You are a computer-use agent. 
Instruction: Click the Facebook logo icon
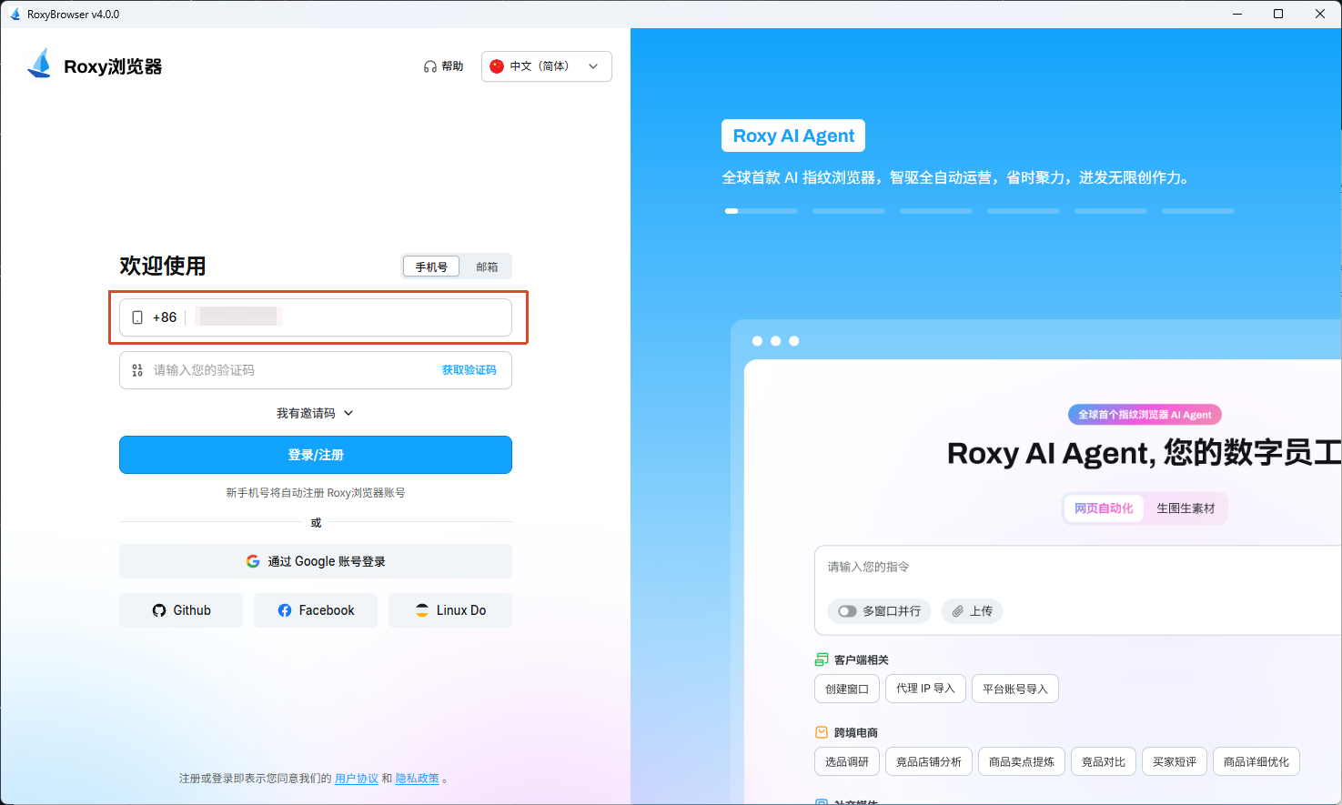pyautogui.click(x=285, y=610)
